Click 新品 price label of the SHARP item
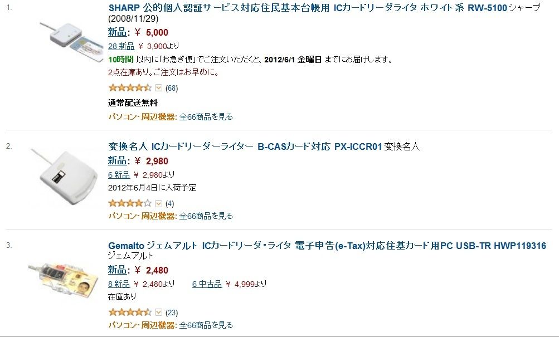This screenshot has height=337, width=559. (x=117, y=32)
